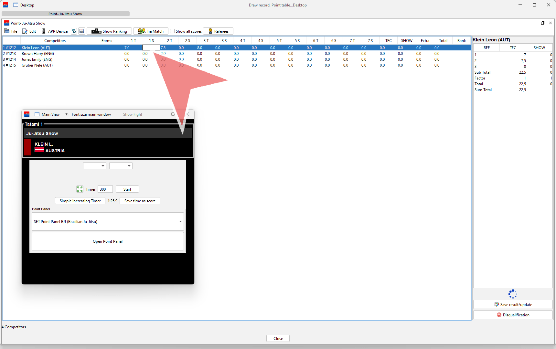Select the Brown Harry (ENG) row
This screenshot has height=349, width=556.
38,54
